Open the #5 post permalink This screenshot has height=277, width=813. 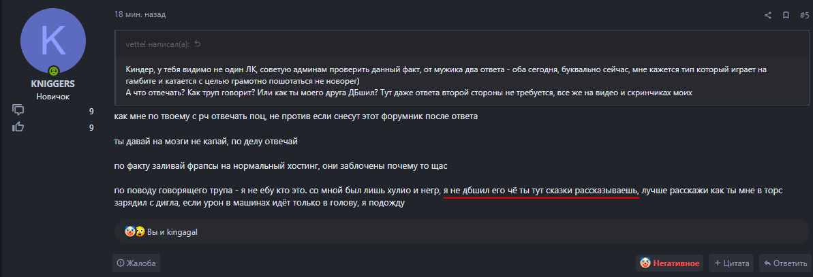tap(803, 15)
